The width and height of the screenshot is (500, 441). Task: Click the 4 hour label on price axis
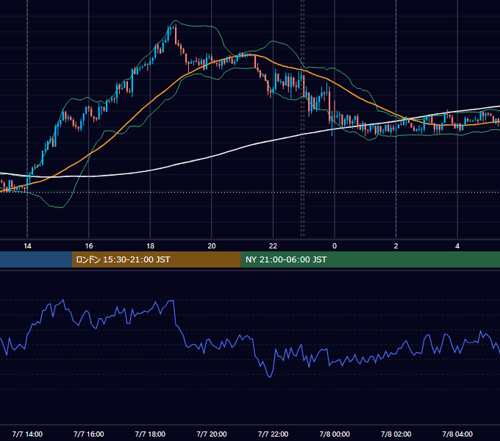[457, 246]
